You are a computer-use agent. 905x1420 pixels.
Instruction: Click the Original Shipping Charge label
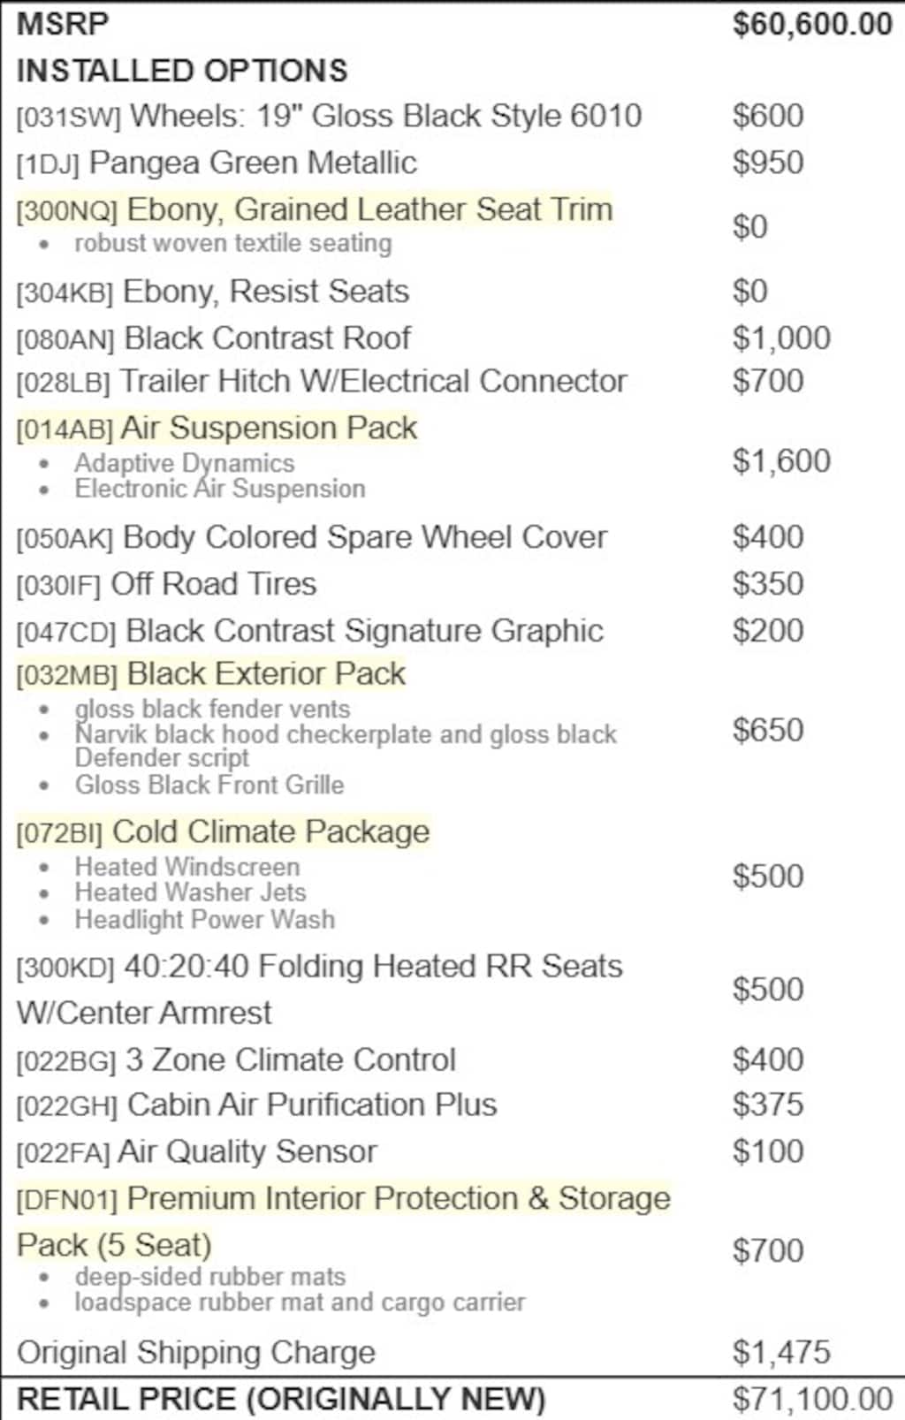196,1352
